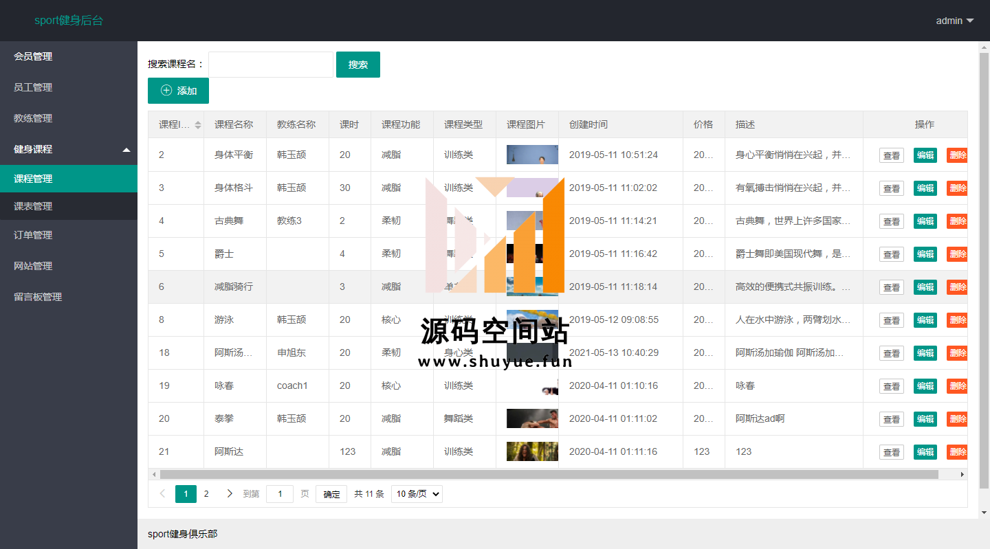Open the 10 条/页 page size dropdown
This screenshot has height=549, width=990.
pos(417,494)
